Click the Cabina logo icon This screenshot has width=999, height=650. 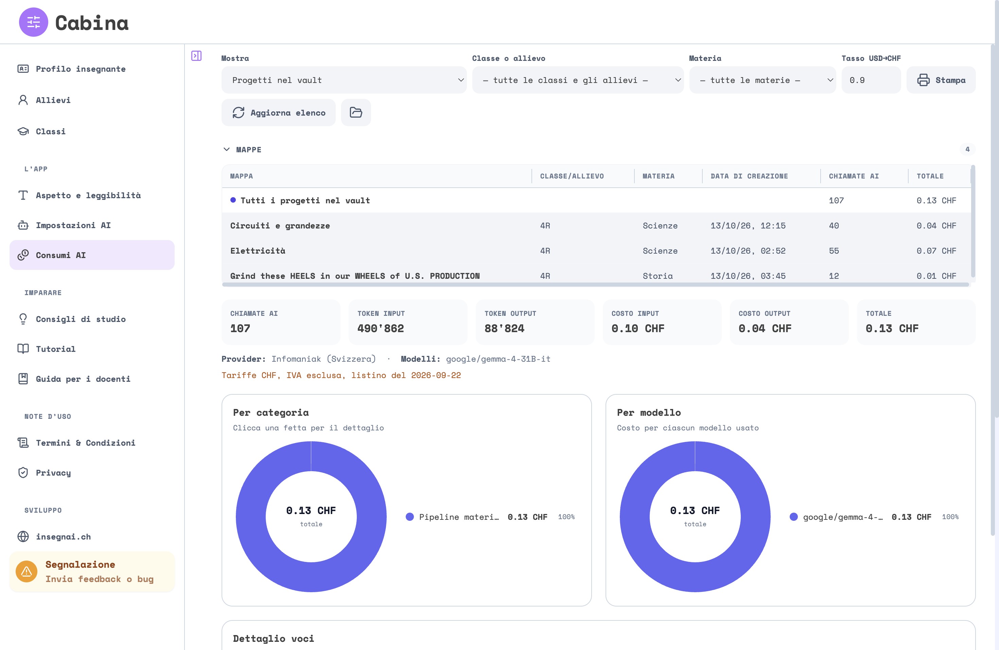click(34, 22)
